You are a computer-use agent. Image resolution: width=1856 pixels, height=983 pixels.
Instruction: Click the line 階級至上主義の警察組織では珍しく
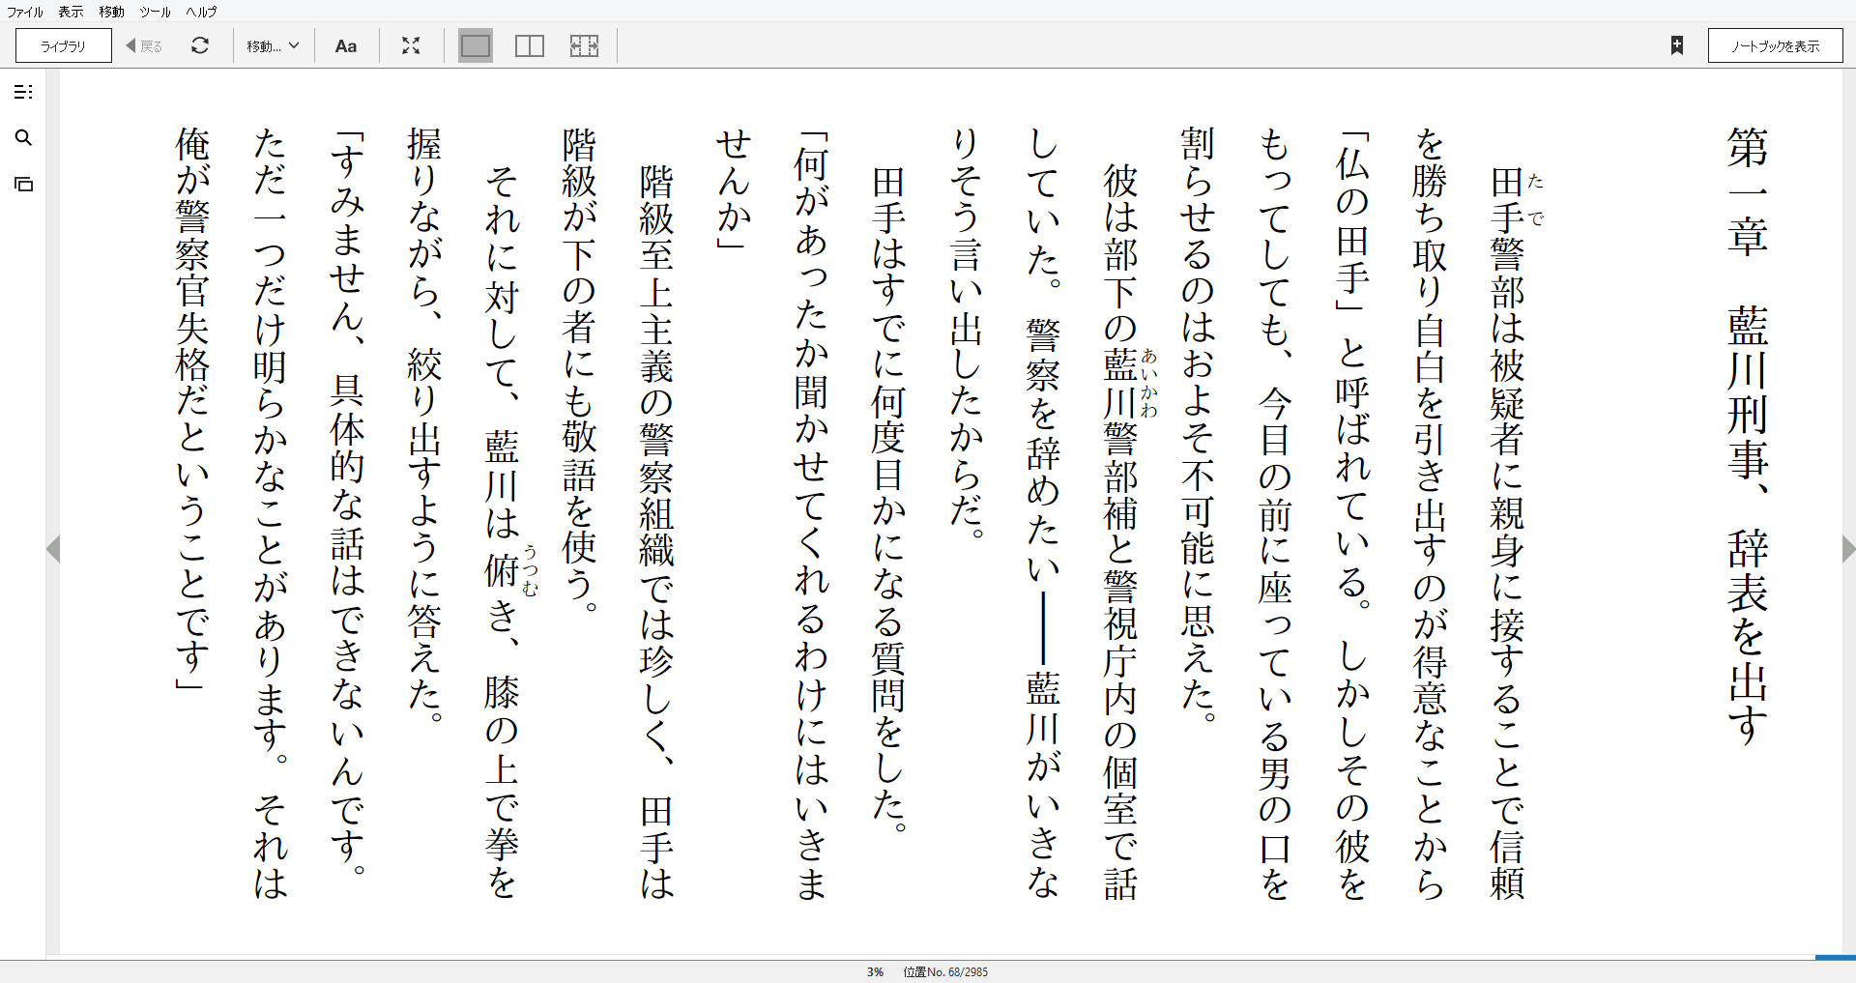[x=656, y=533]
